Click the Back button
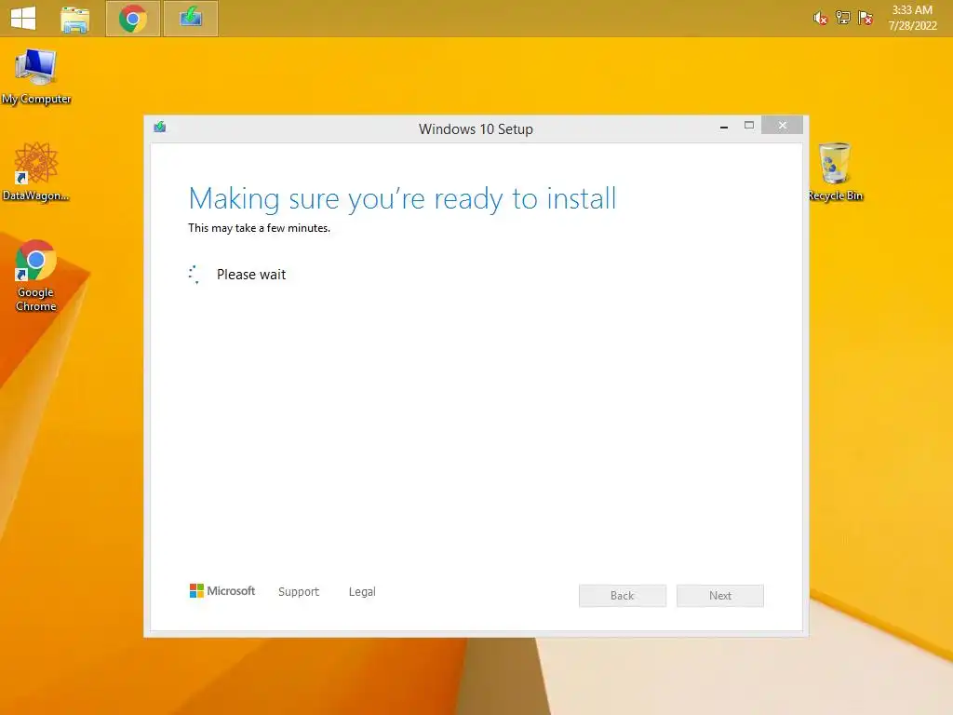The width and height of the screenshot is (953, 715). coord(623,596)
